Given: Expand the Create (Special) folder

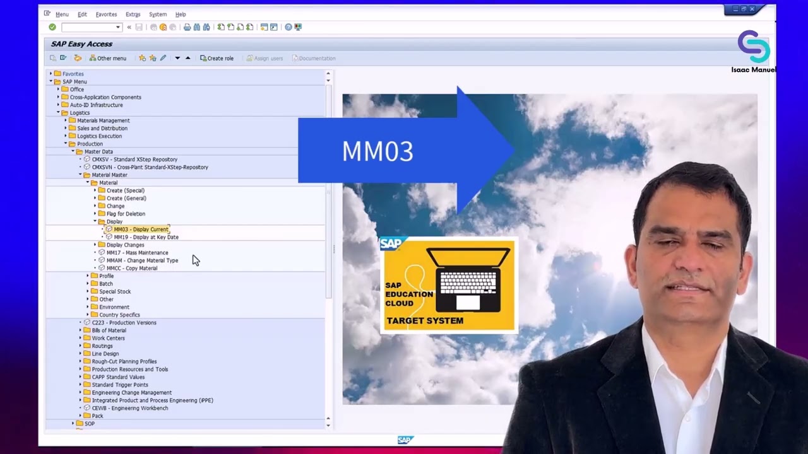Looking at the screenshot, I should coord(95,190).
